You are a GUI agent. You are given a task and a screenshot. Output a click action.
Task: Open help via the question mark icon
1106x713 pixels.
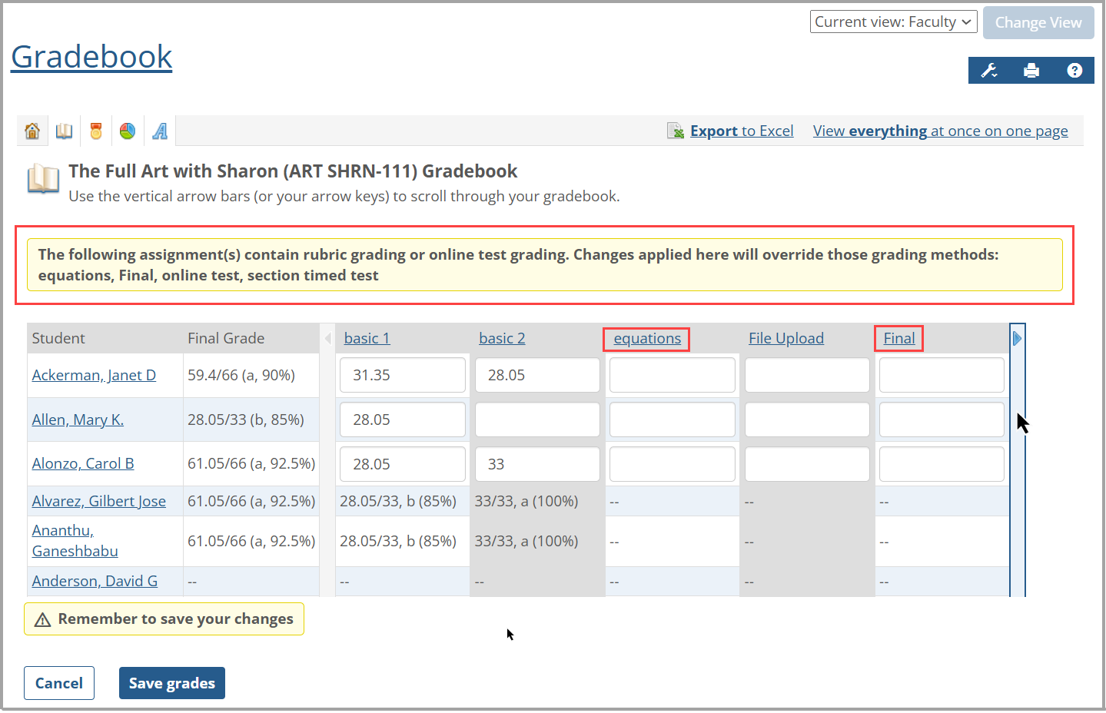(x=1074, y=70)
